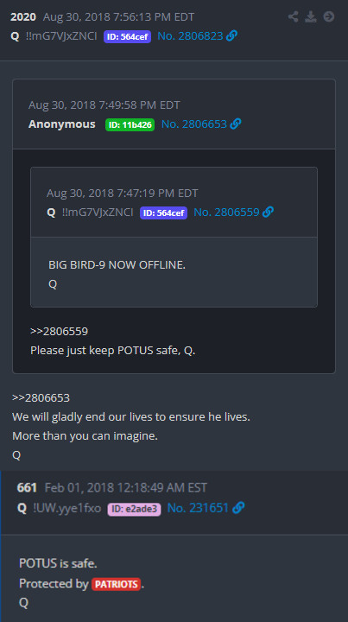Click the purple ID: 564cef badge in header

[x=127, y=37]
